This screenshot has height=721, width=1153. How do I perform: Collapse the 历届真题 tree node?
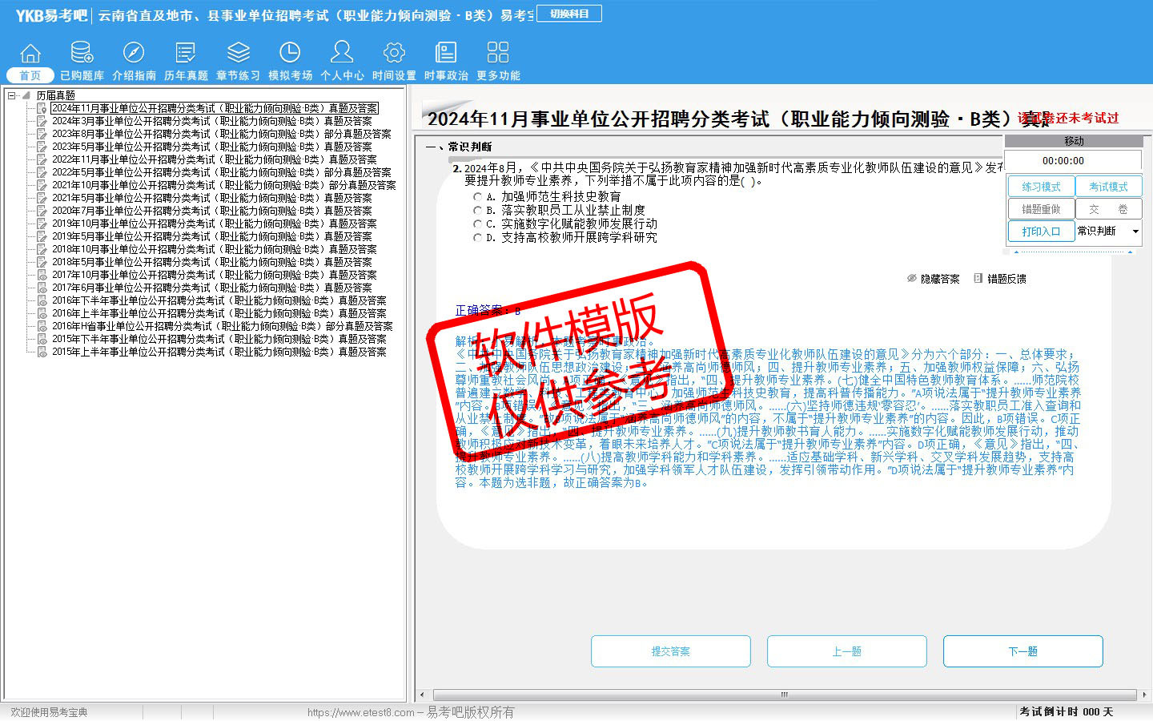(12, 95)
